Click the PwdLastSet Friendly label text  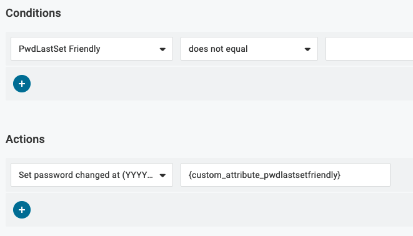59,49
